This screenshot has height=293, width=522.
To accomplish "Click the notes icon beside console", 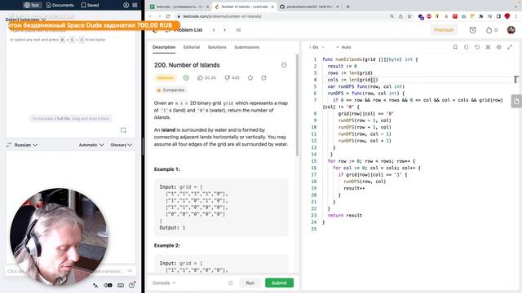I will pos(230,283).
